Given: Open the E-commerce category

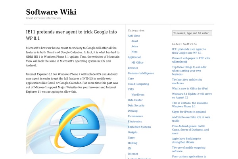Looking at the screenshot, I should point(135,116).
